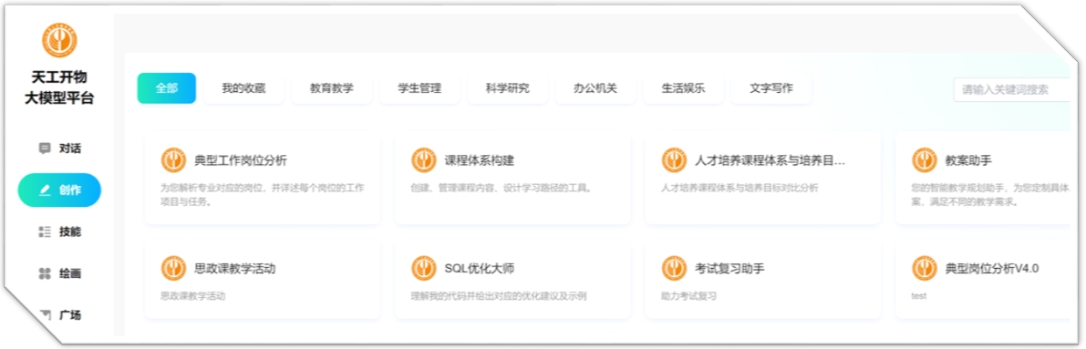This screenshot has height=349, width=1086.
Task: Switch to the 教育教学 tab
Action: (x=331, y=88)
